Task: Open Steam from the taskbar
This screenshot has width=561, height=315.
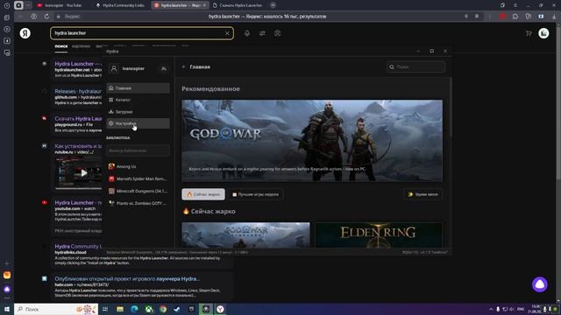Action: 177,309
